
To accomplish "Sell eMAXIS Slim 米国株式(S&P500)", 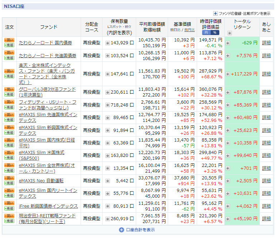I will click(x=9, y=158).
